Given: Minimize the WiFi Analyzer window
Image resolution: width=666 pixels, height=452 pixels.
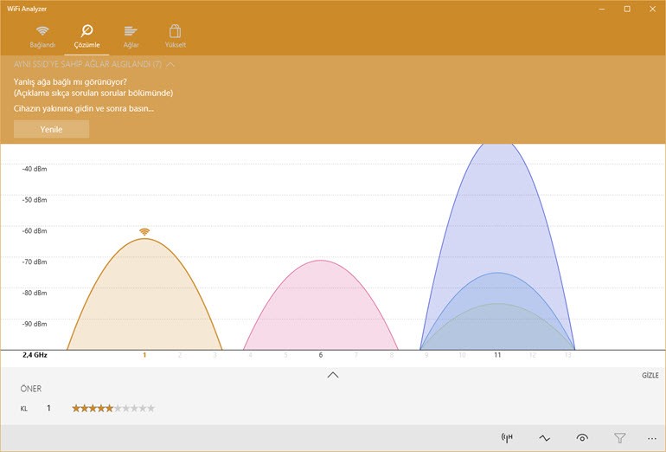Looking at the screenshot, I should click(x=602, y=9).
